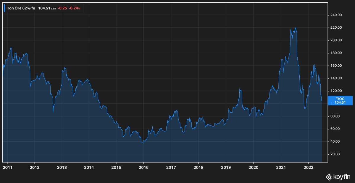
Task: Click the 200.00 price axis label
Action: pos(337,40)
